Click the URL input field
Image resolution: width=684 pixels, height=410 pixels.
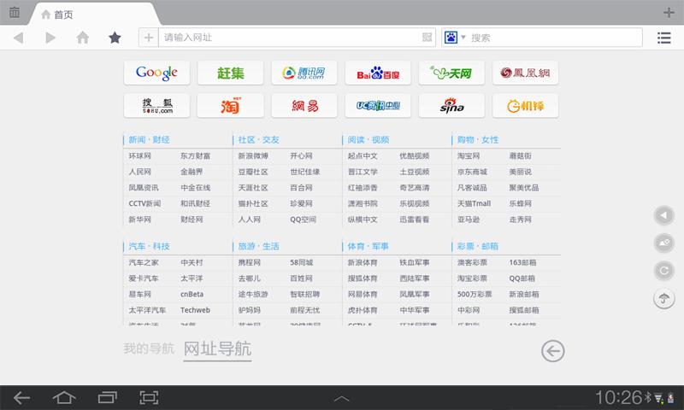(x=291, y=38)
